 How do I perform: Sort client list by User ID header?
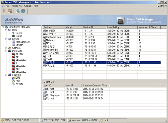coord(53,86)
